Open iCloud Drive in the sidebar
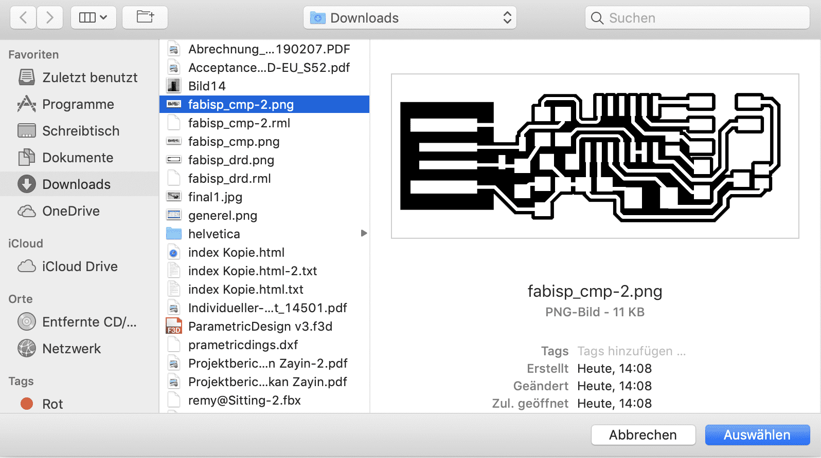 (79, 266)
